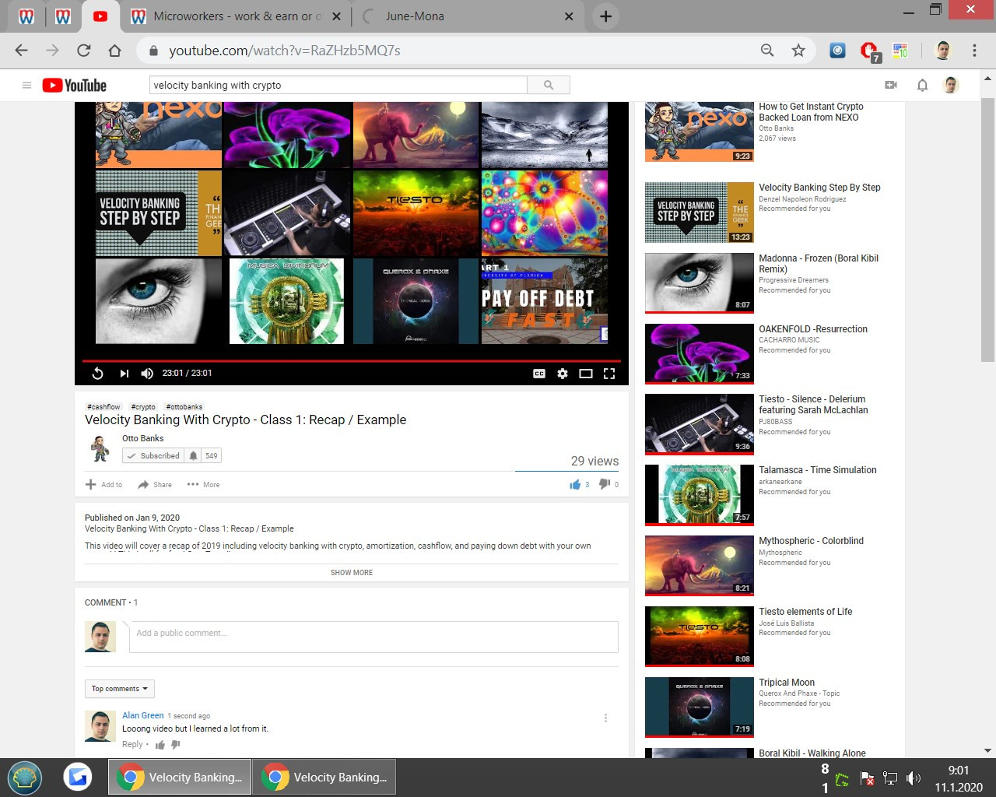
Task: Click the PAY OFF DEBT FAST endscreen tile
Action: click(544, 301)
